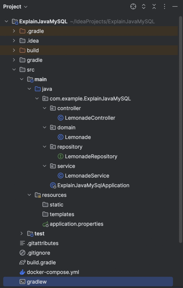This screenshot has height=288, width=183.
Task: Click the application.properties Spring icon
Action: coord(45,224)
